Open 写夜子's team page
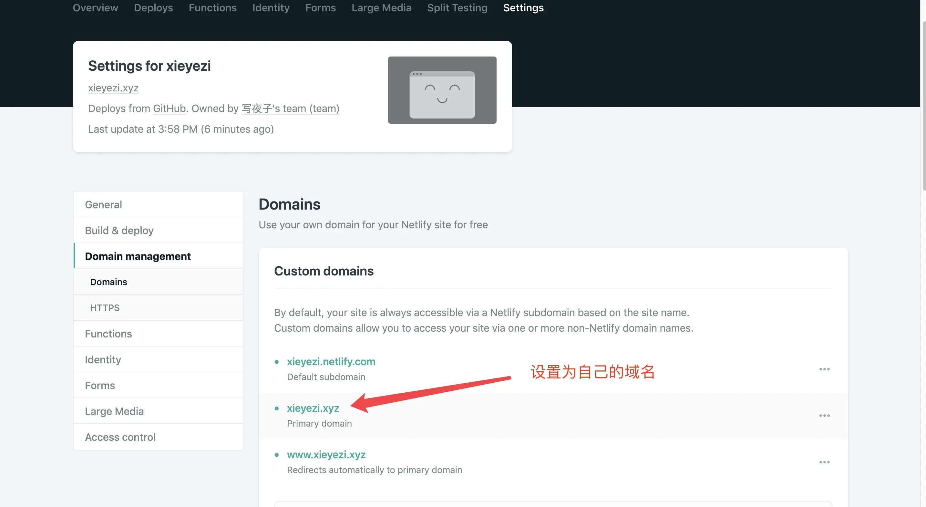This screenshot has width=926, height=507. pyautogui.click(x=290, y=108)
